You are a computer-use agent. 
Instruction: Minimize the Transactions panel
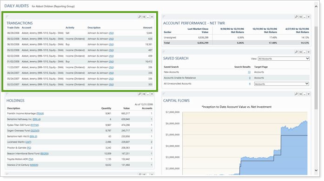tap(148, 17)
